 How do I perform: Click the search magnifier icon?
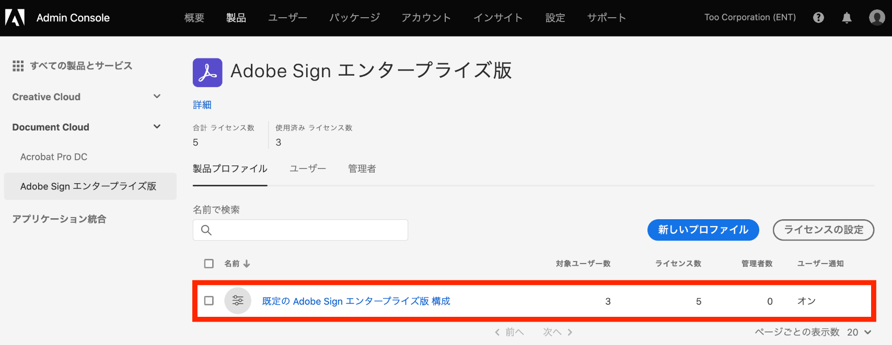[x=206, y=230]
